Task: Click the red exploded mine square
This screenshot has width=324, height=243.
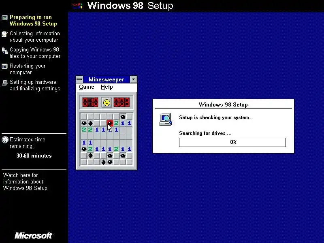Action: pyautogui.click(x=110, y=124)
